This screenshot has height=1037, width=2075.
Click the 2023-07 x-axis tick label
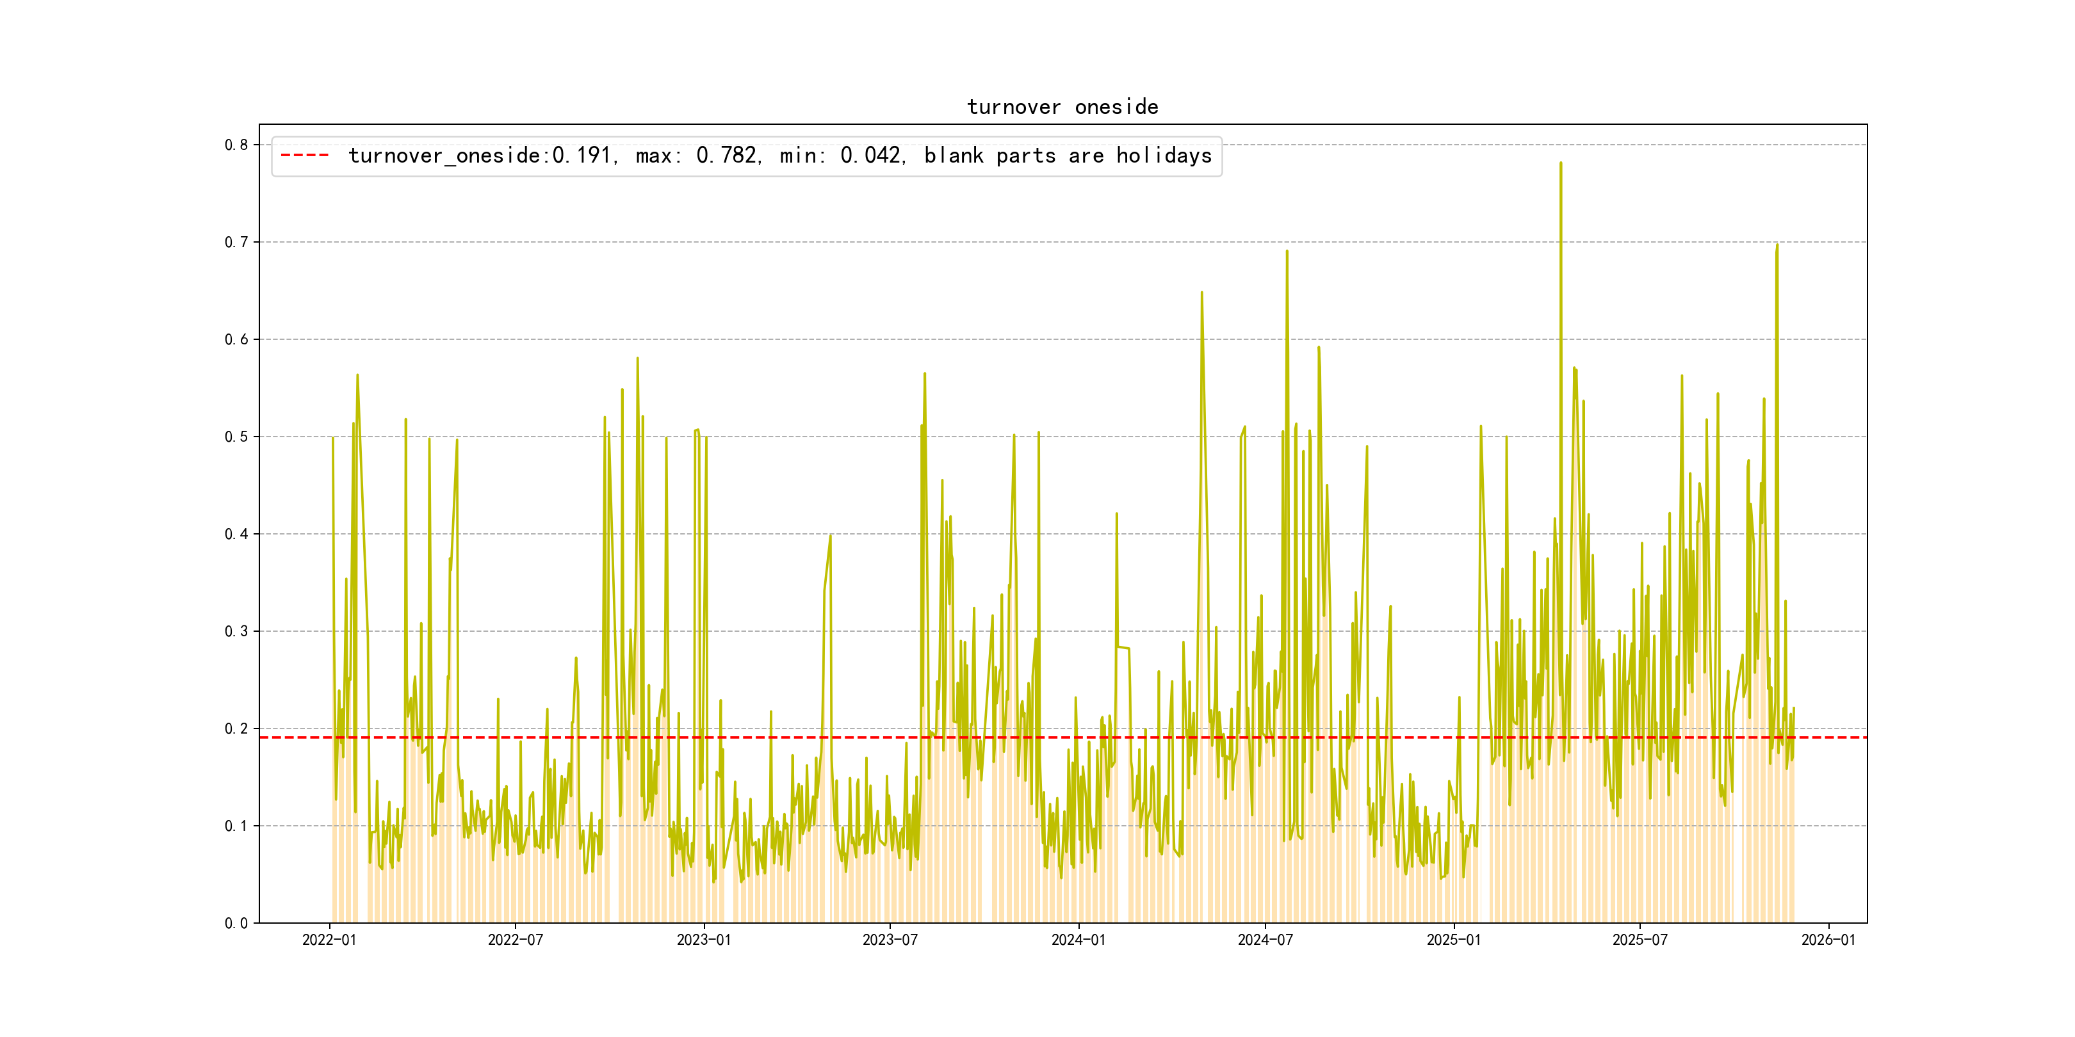[x=890, y=940]
